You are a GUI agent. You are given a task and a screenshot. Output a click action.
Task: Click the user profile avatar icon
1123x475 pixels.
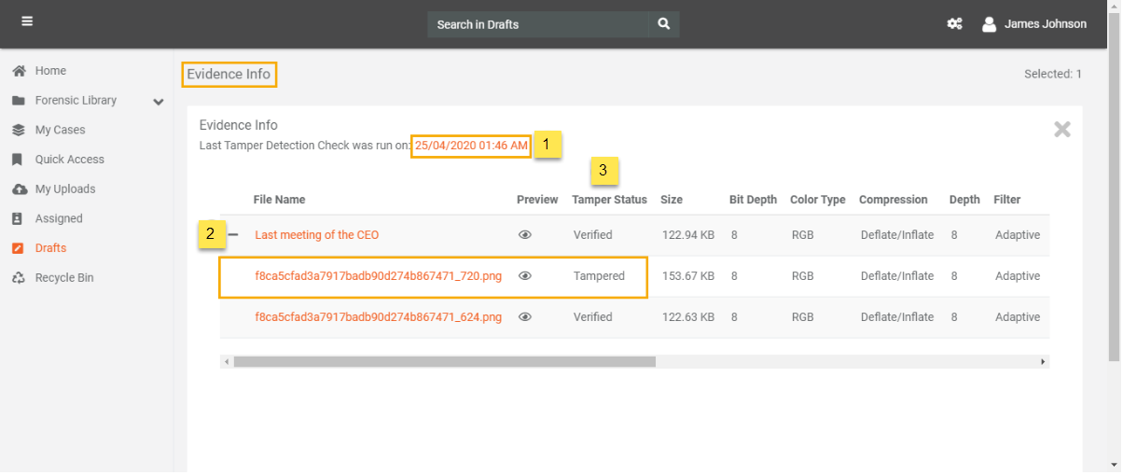point(989,24)
